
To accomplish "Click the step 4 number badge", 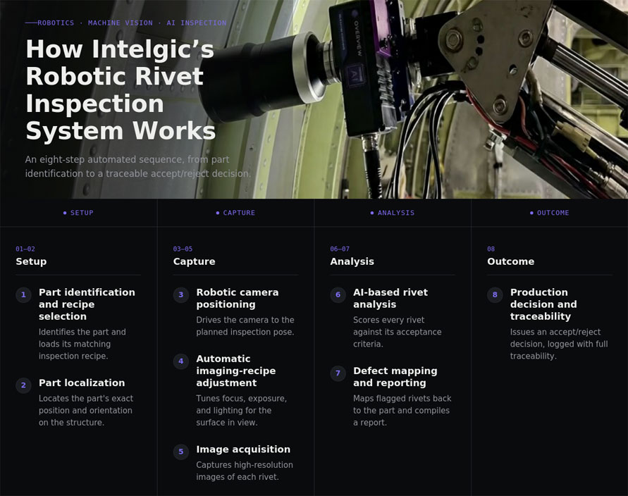I will coord(181,361).
